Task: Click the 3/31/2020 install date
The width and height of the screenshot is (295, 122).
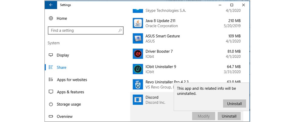Action: (232, 72)
